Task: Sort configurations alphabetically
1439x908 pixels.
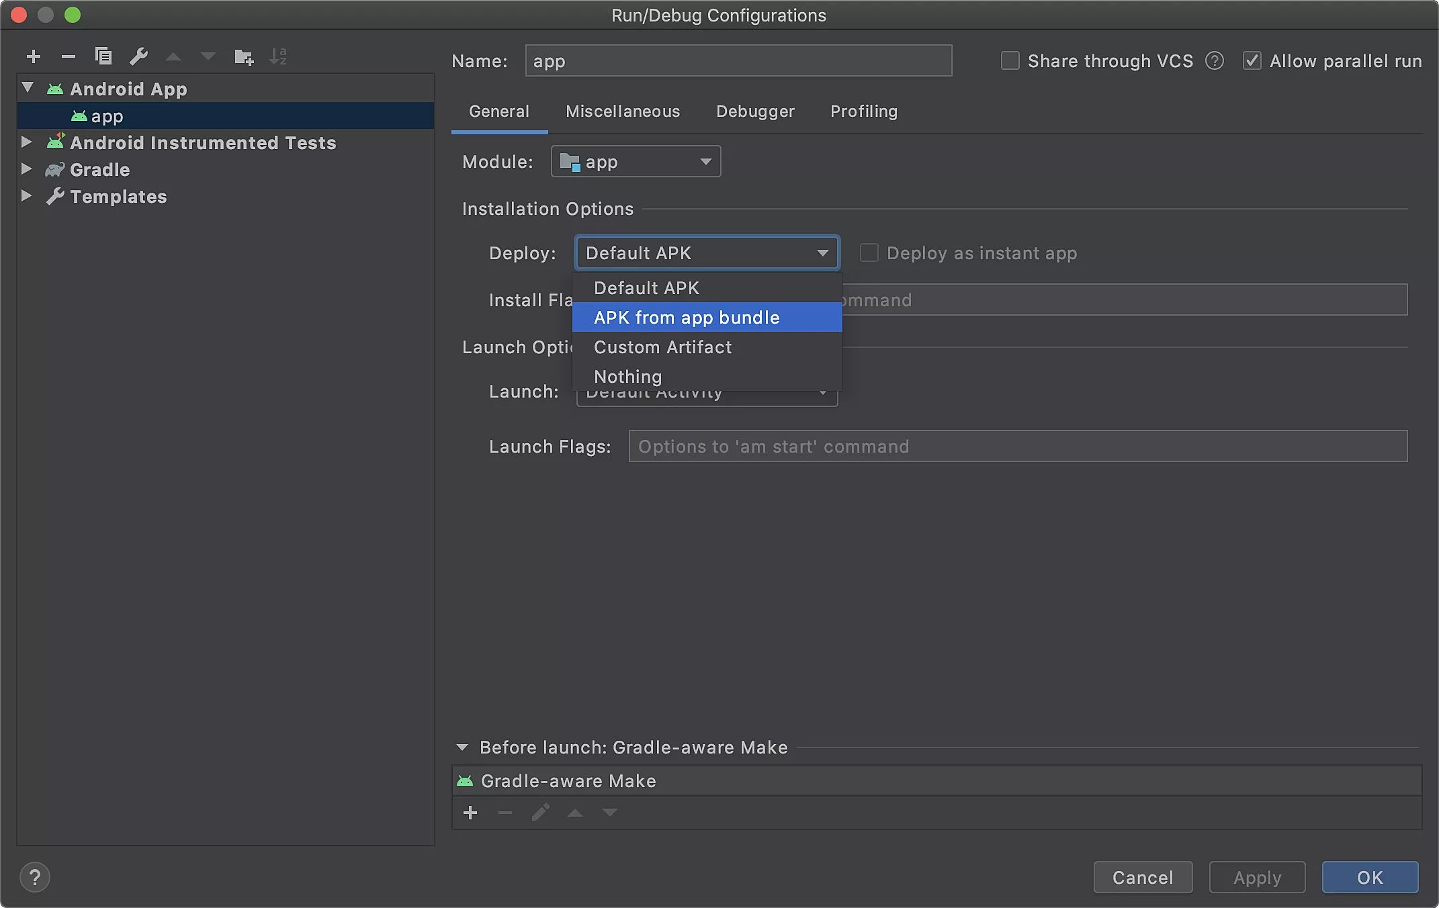Action: coord(278,56)
